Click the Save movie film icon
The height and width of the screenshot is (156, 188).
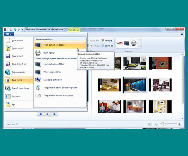pos(8,80)
